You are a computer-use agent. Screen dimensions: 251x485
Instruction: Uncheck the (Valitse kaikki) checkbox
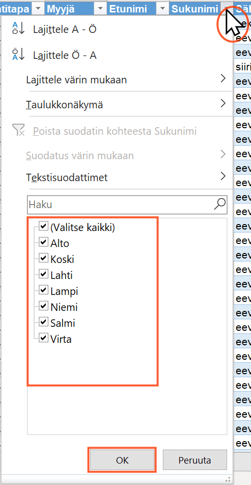click(x=43, y=226)
